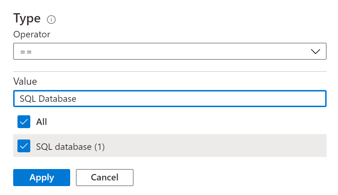Screen dimensions: 338x195
Task: Select the 'All' option label
Action: tap(42, 122)
